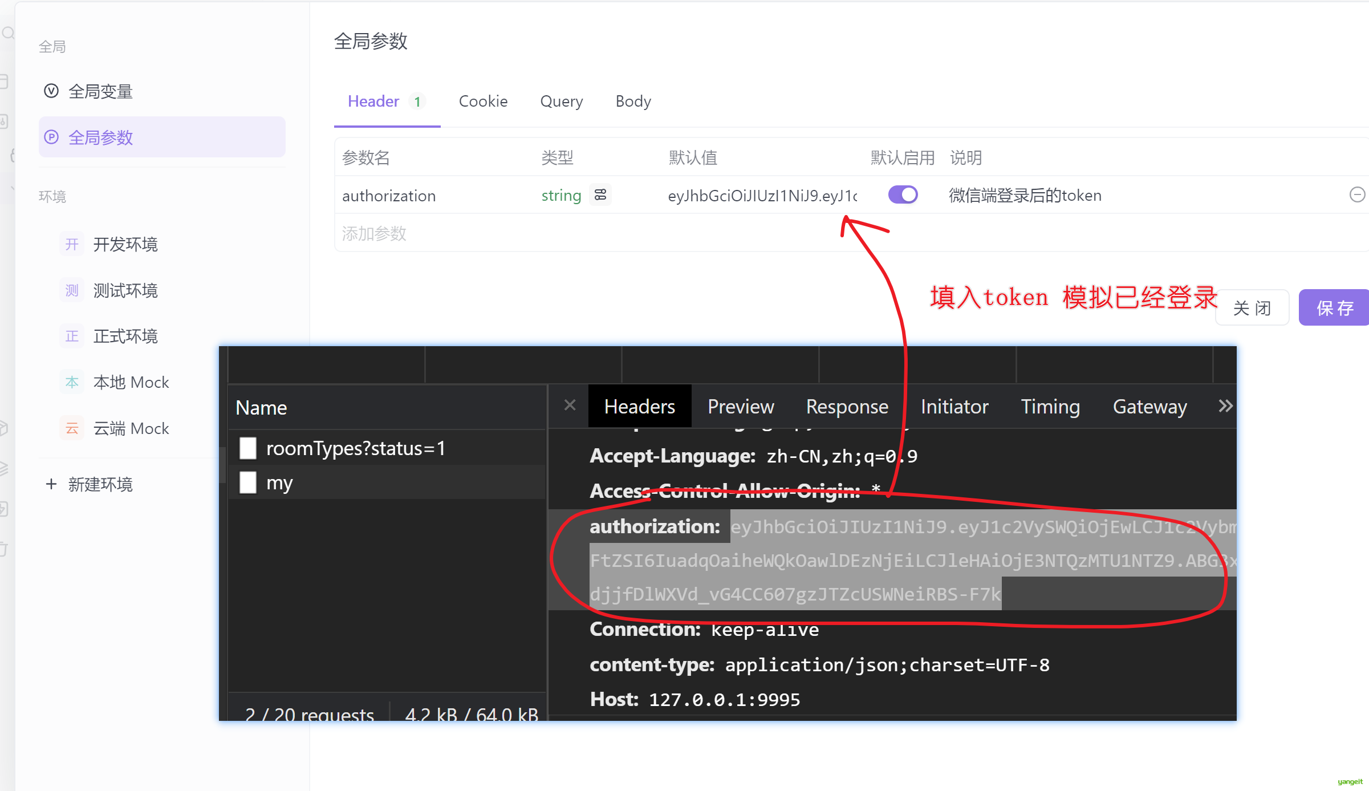1369x791 pixels.
Task: Click the 添加参数 input field
Action: (x=374, y=233)
